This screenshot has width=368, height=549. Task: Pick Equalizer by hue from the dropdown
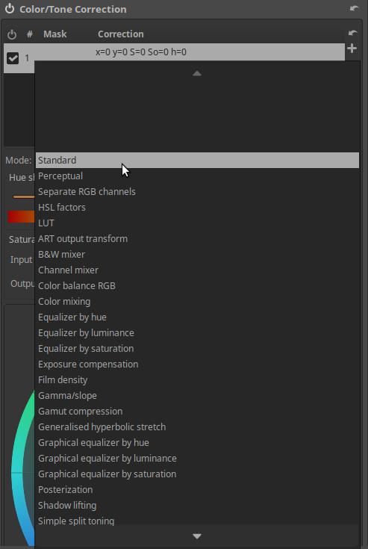(x=197, y=317)
